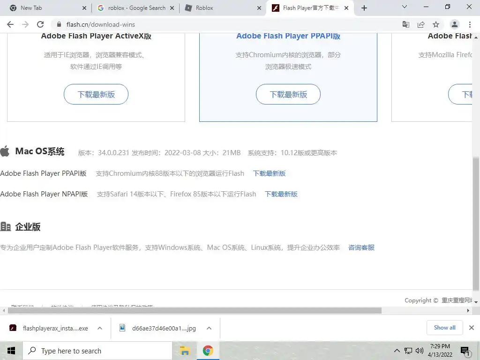Expand options for flashplayerax exe download
480x360 pixels.
pos(100,328)
